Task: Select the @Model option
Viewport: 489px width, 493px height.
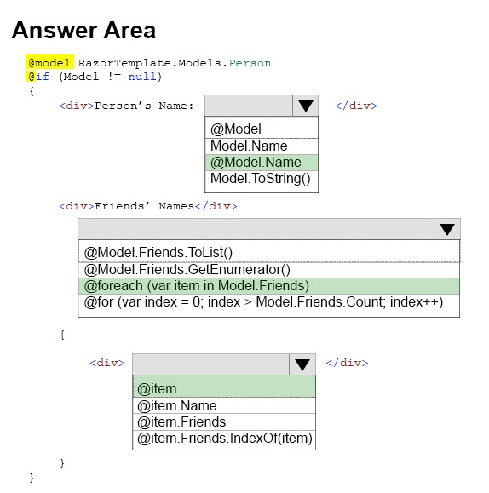Action: (262, 129)
